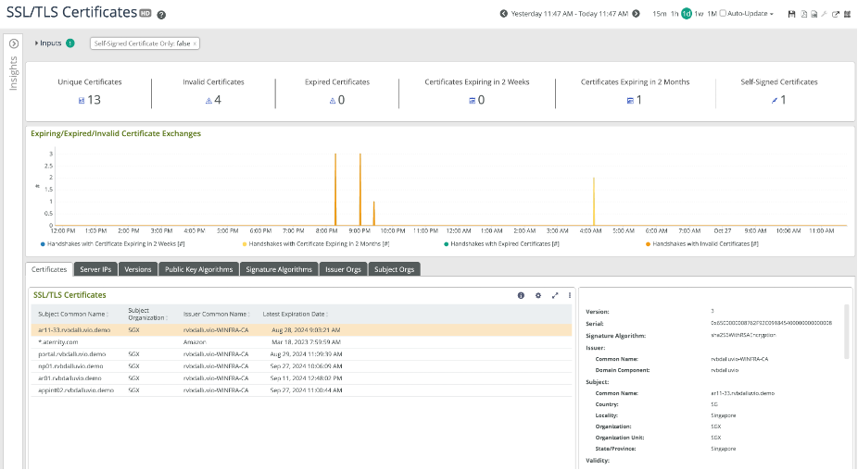The height and width of the screenshot is (470, 858).
Task: Select the portal.rvbdalluvio.demo certificate row
Action: tap(301, 354)
